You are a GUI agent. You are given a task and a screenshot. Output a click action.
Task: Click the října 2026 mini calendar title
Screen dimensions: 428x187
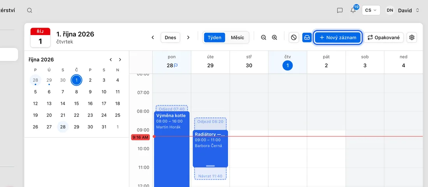41,60
